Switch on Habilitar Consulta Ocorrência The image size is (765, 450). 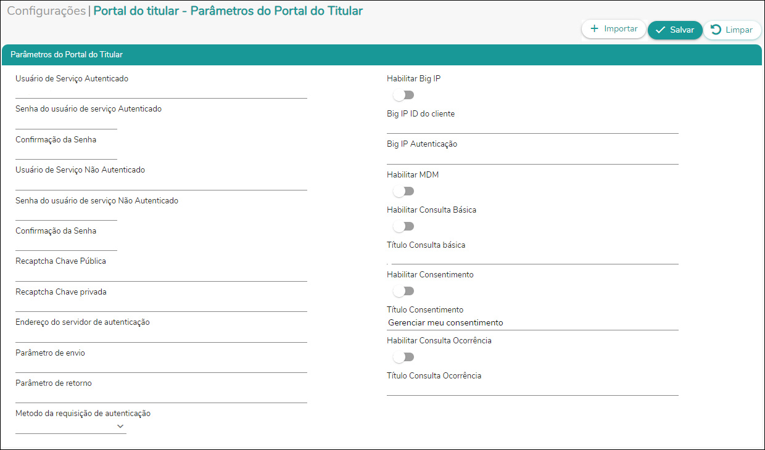pos(403,357)
